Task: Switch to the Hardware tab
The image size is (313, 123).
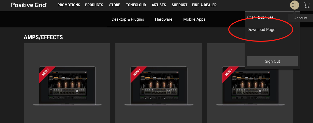Action: click(x=164, y=19)
